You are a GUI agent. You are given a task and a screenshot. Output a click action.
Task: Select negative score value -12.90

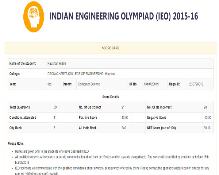click(x=208, y=118)
